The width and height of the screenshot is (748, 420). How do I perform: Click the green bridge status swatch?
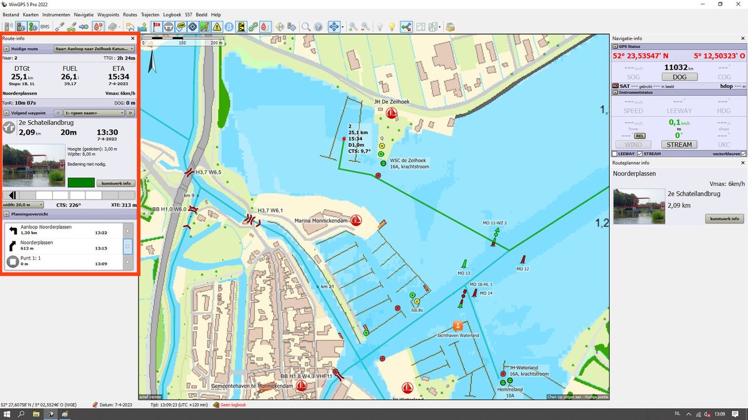(81, 183)
